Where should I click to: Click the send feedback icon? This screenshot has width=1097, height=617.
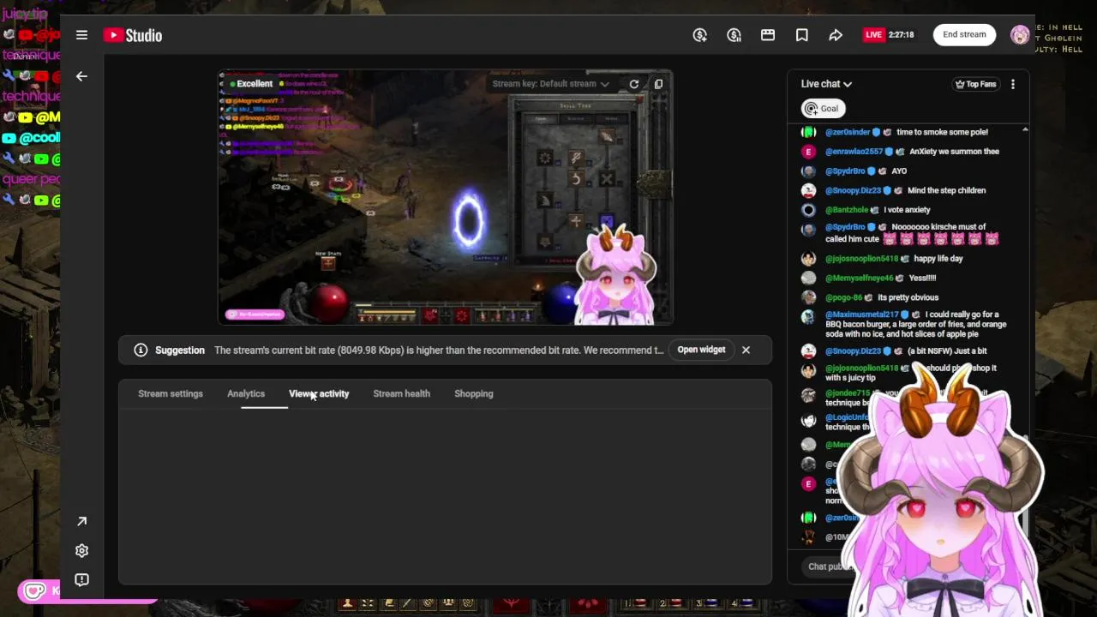coord(81,580)
